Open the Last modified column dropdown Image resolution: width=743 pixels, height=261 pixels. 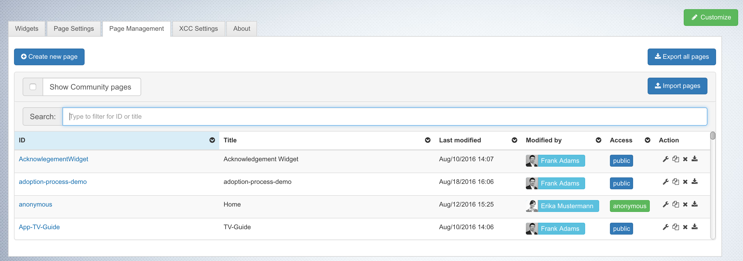point(514,140)
